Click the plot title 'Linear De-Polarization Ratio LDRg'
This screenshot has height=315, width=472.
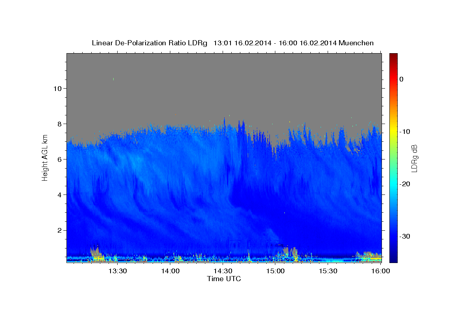click(x=149, y=43)
